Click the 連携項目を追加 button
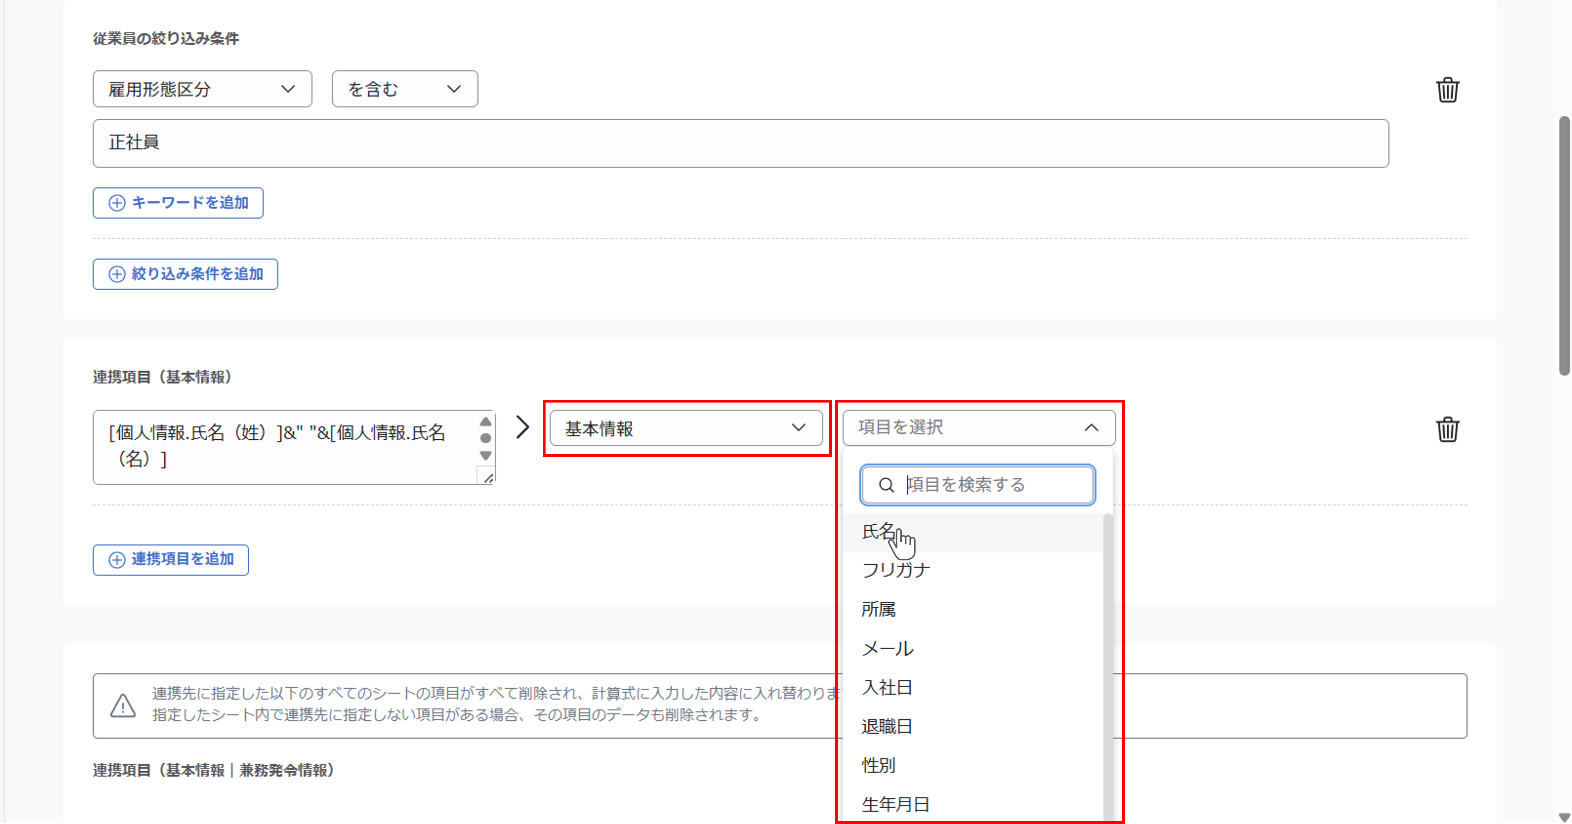Viewport: 1572px width, 824px height. coord(171,559)
